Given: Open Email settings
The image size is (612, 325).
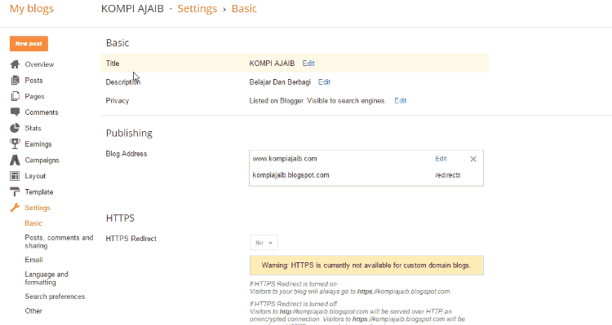Looking at the screenshot, I should [34, 260].
